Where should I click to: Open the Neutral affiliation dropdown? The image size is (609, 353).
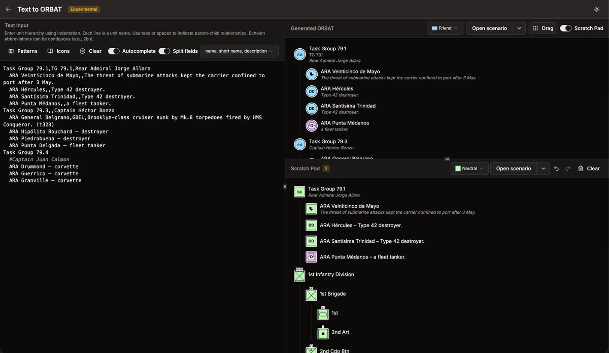(x=469, y=168)
